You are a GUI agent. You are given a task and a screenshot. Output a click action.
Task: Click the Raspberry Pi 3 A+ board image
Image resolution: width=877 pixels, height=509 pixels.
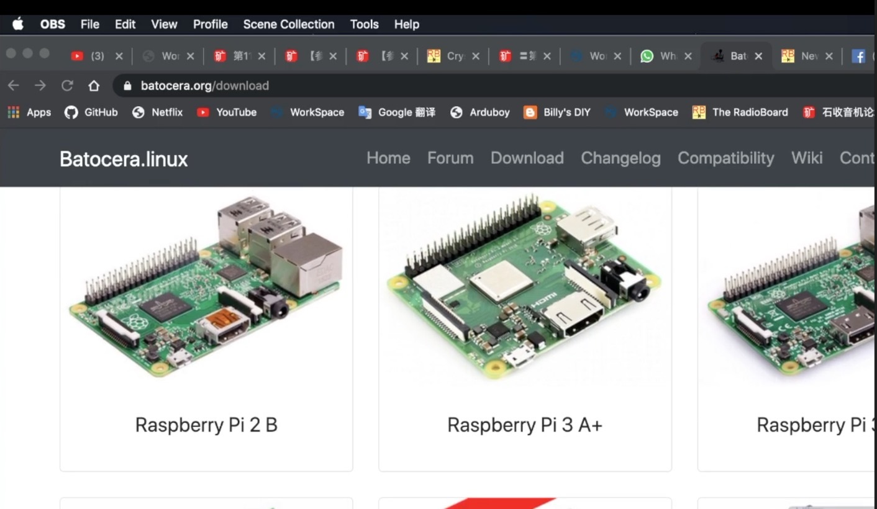(524, 286)
